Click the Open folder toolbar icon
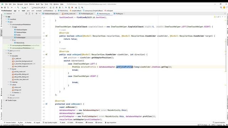Screen dimensions: 228x128 coord(2,7)
